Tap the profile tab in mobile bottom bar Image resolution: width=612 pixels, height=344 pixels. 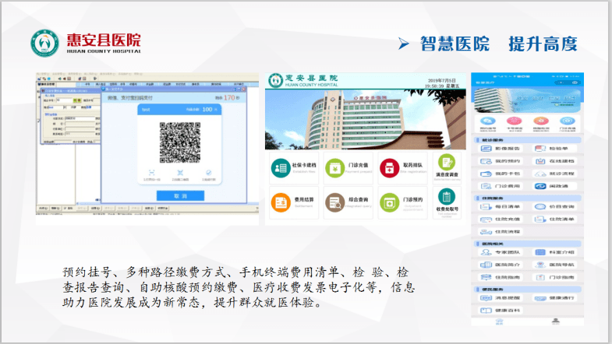pos(556,321)
